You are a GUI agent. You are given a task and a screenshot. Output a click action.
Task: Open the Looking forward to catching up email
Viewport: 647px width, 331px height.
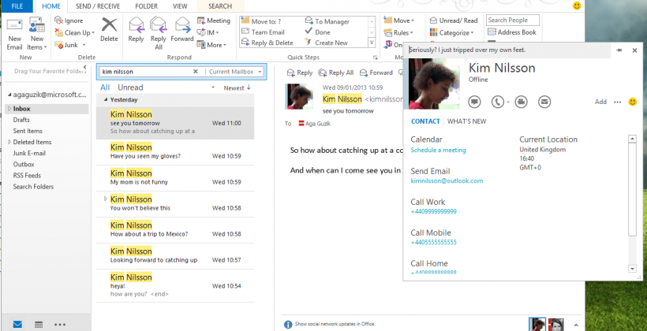(x=175, y=255)
